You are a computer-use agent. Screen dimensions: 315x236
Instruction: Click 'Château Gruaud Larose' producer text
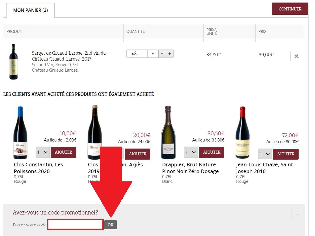[55, 70]
